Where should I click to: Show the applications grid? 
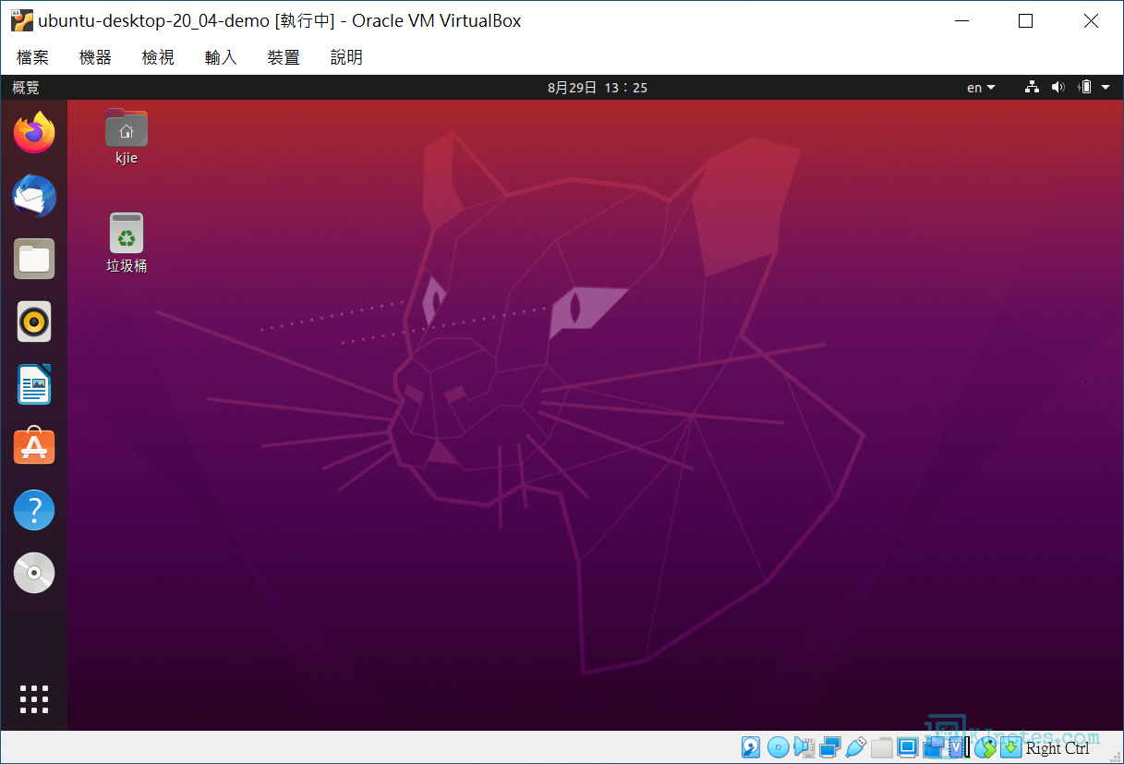34,699
